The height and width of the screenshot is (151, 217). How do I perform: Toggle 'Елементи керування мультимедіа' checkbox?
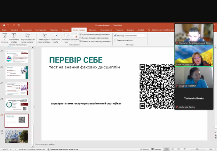80,41
